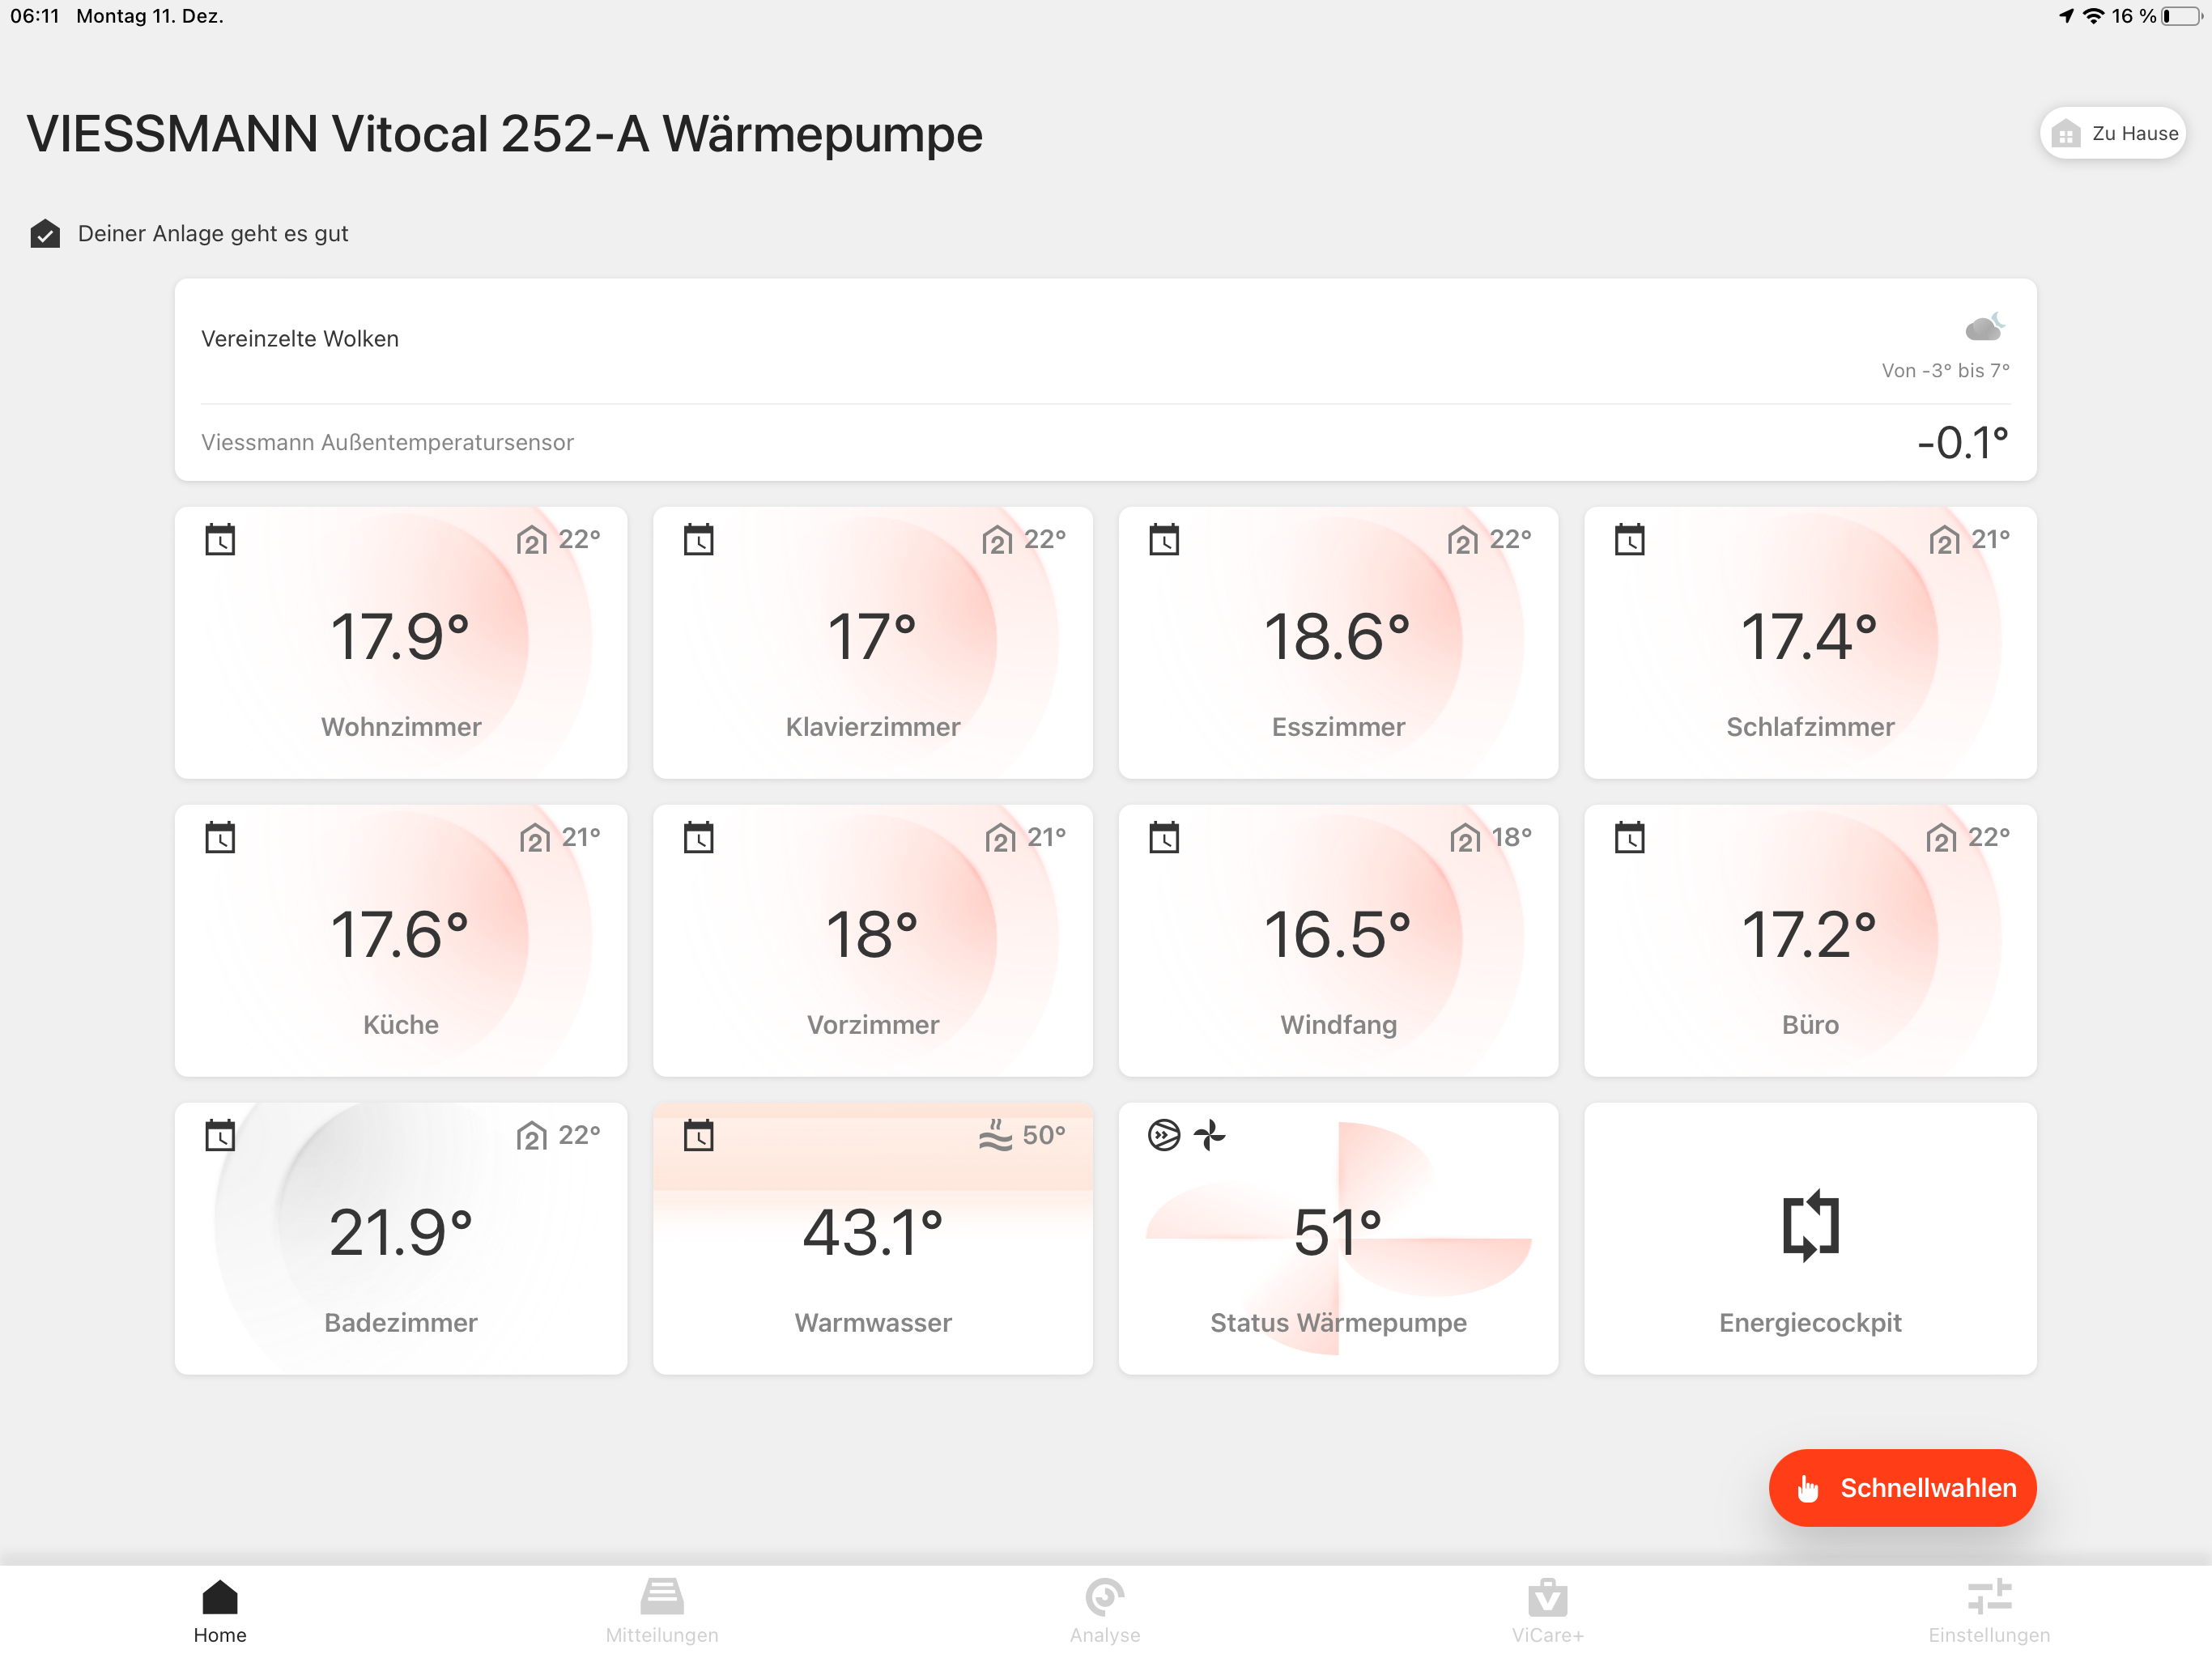Viewport: 2212px width, 1658px height.
Task: Tap the fan icon on heat pump tile
Action: 1210,1135
